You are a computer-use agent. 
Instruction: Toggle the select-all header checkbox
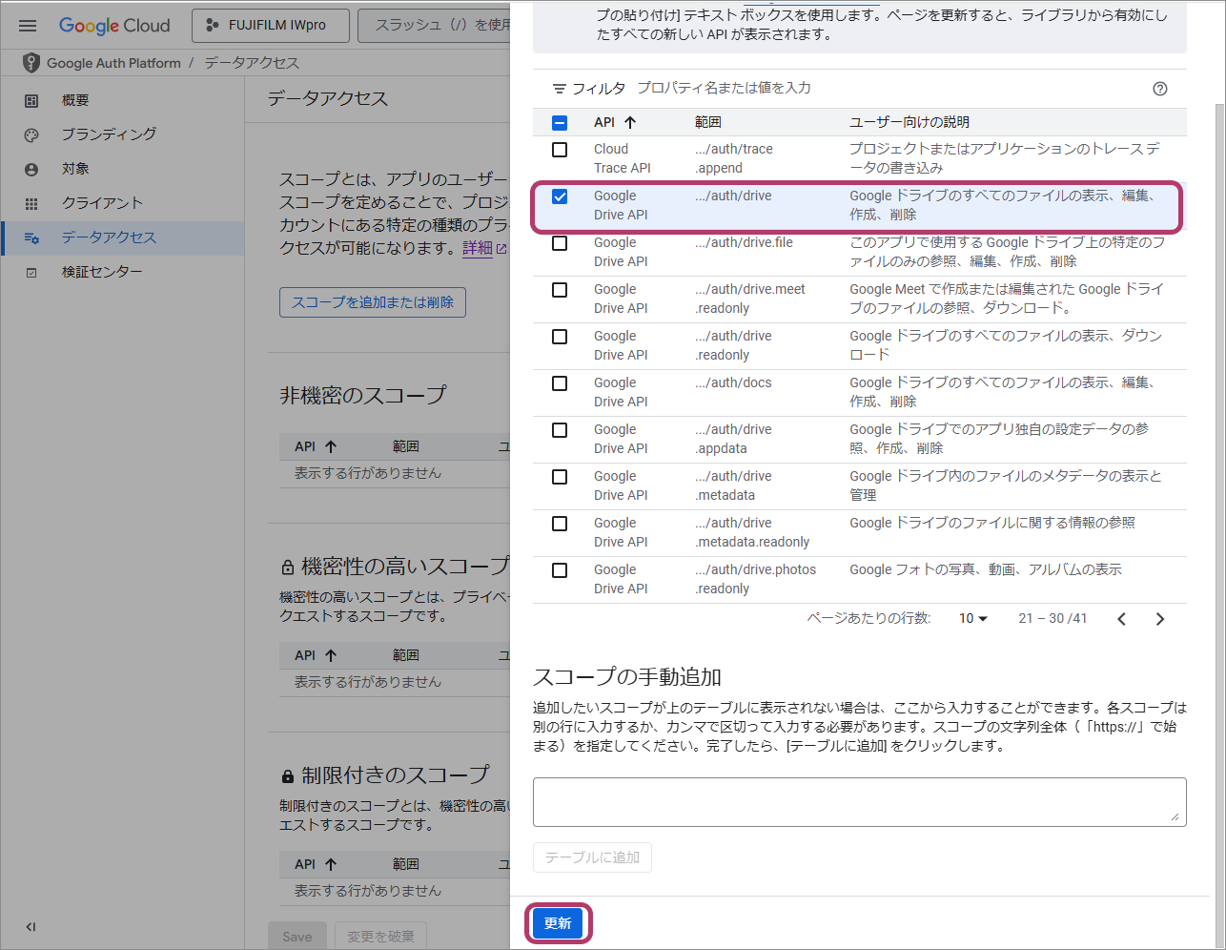coord(560,122)
